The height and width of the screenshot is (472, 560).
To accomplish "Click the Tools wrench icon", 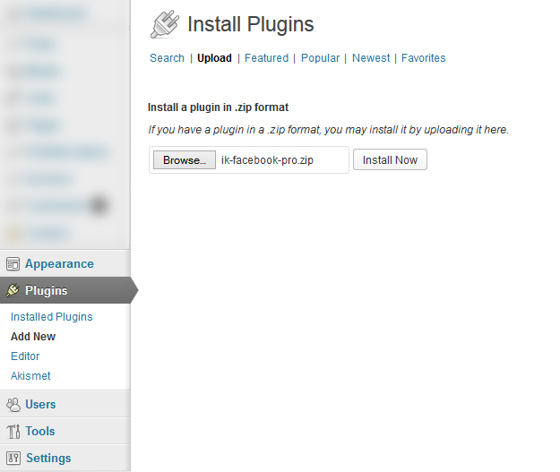I will [13, 431].
